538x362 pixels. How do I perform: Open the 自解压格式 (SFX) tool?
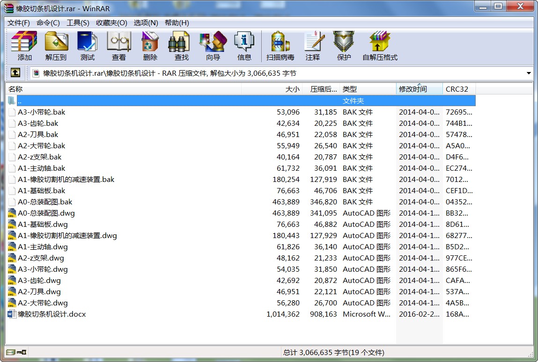coord(379,46)
